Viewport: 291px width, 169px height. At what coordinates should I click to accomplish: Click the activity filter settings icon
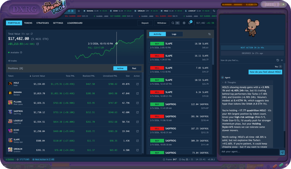(209, 34)
